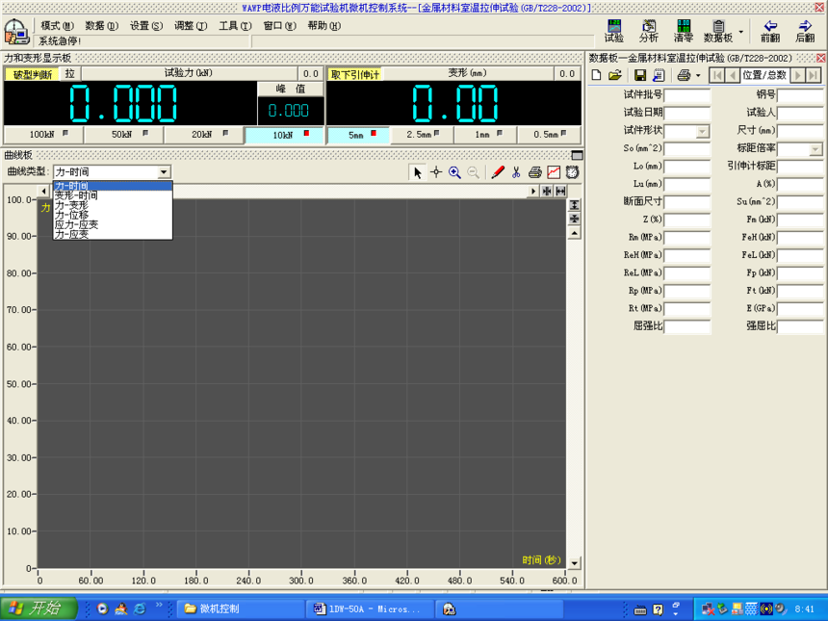Screen dimensions: 828x621
Task: Collapse the 曲线类型 dropdown arrow
Action: point(164,172)
